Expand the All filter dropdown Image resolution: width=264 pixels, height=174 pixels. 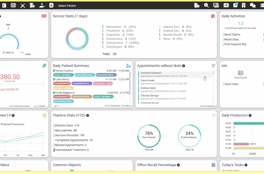[x=57, y=106]
